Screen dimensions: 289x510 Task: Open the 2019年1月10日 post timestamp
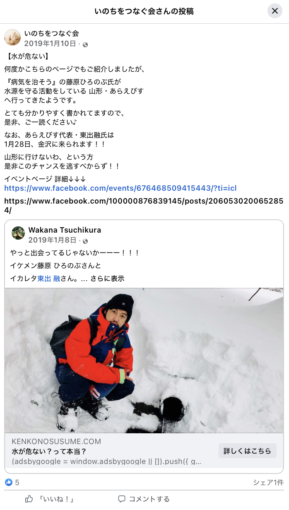[x=50, y=44]
